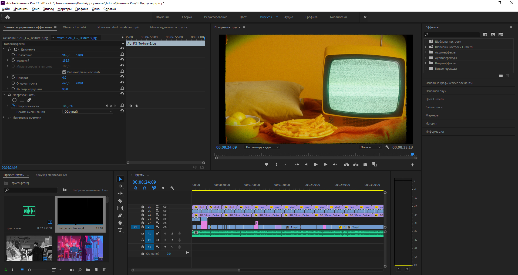The height and width of the screenshot is (275, 518).
Task: Toggle timeline snap magnet icon
Action: [145, 188]
